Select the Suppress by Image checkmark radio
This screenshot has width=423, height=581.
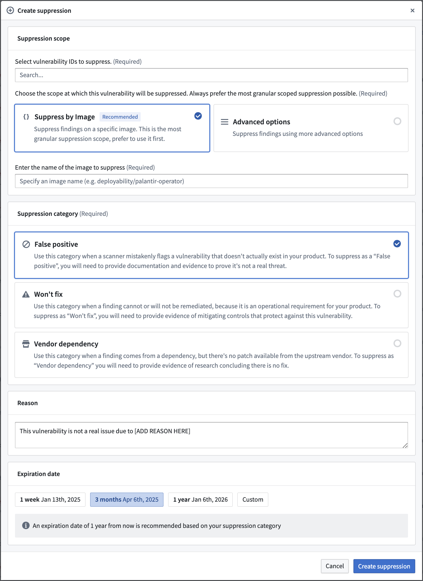198,116
